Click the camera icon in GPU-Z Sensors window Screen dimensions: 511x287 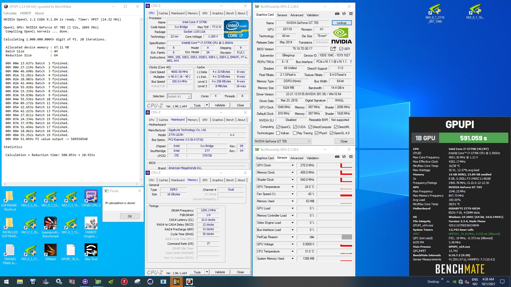(337, 157)
